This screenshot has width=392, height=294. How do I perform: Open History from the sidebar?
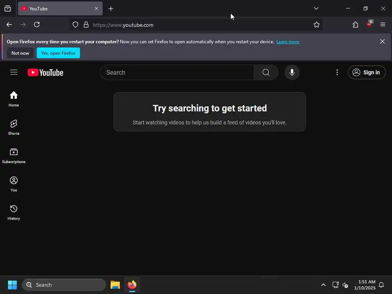coord(14,212)
